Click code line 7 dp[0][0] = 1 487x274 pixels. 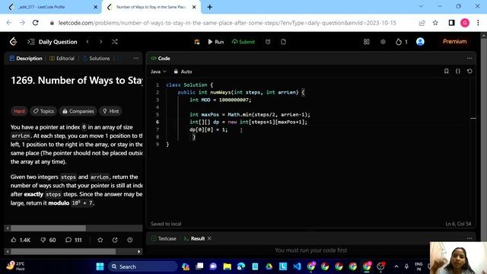208,129
